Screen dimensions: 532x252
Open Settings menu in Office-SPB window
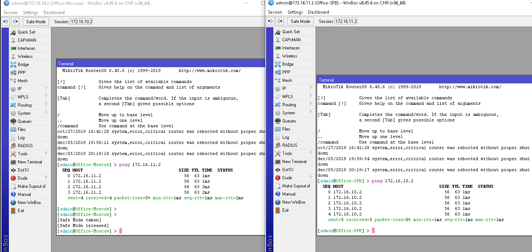pos(295,12)
